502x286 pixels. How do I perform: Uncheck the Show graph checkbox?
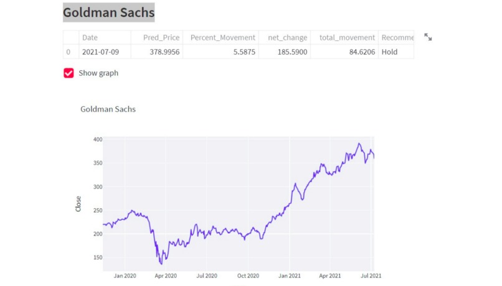click(69, 73)
